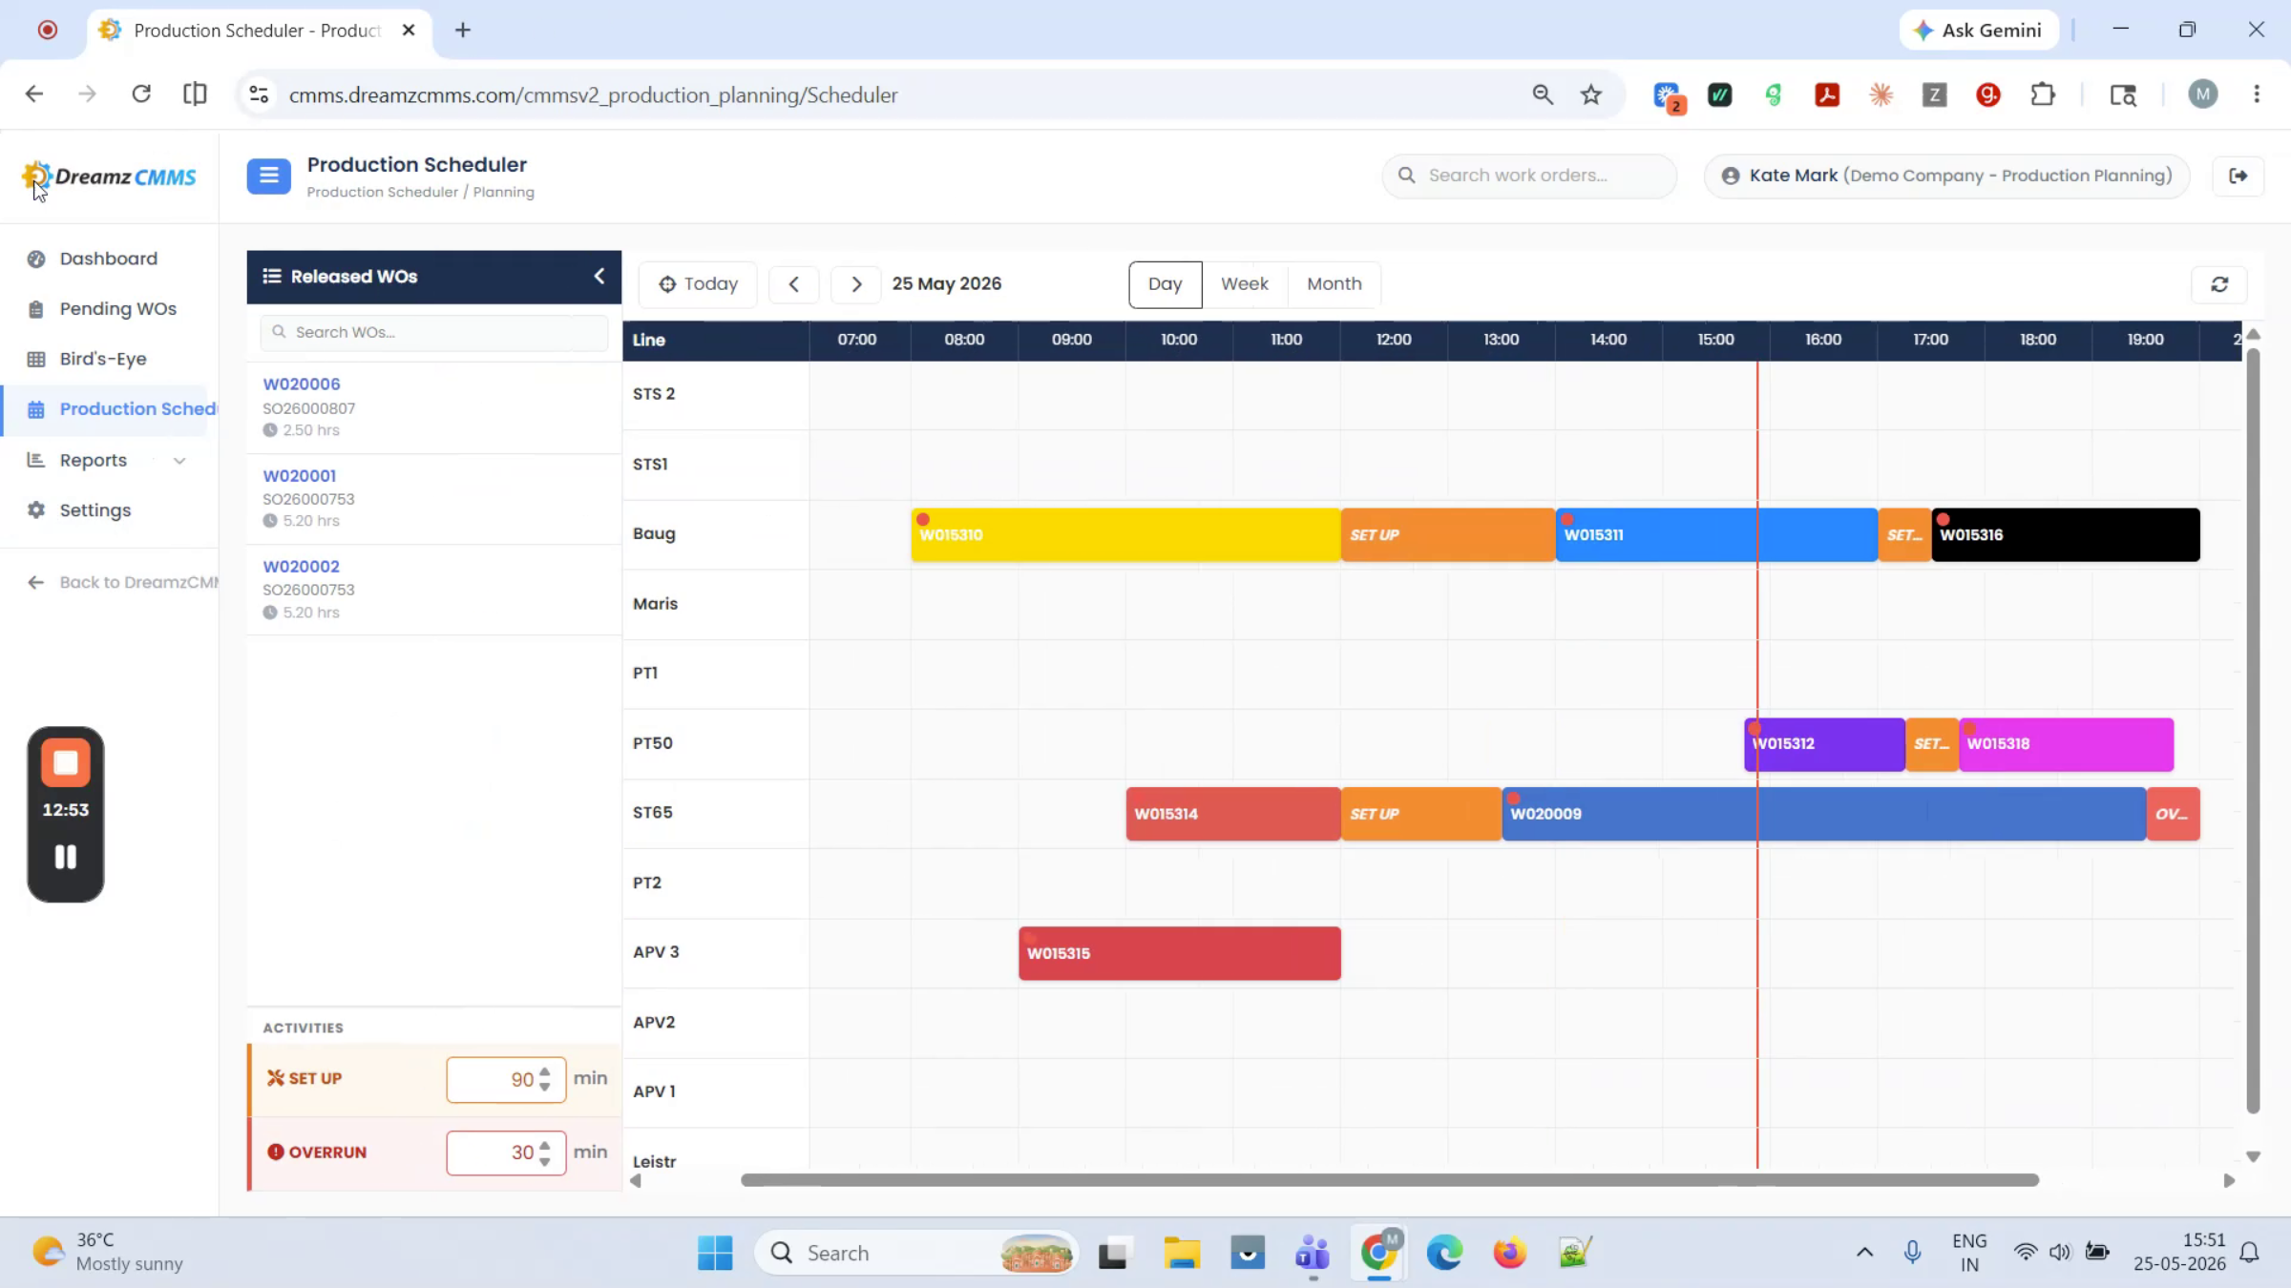Select the purple W015312 bar on PT50
This screenshot has width=2291, height=1288.
click(x=1824, y=744)
